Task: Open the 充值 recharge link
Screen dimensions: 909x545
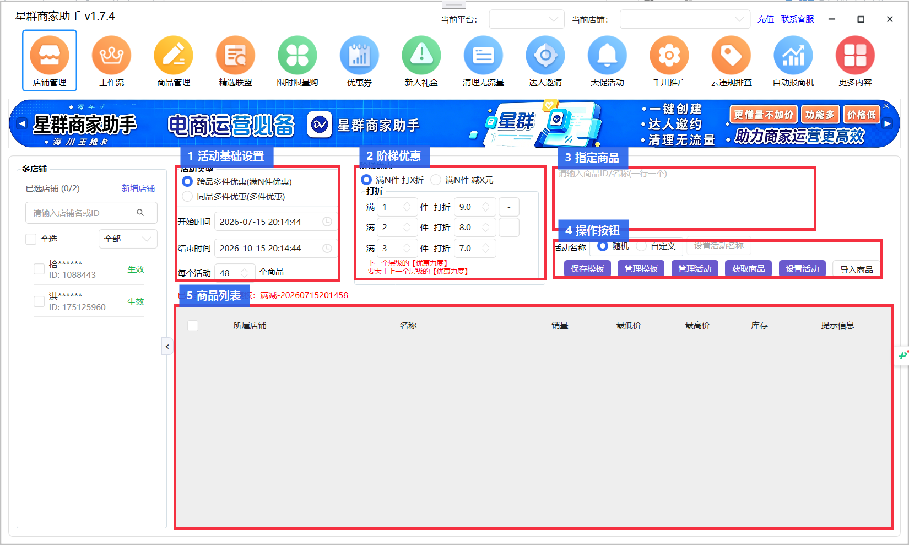Action: [x=765, y=19]
